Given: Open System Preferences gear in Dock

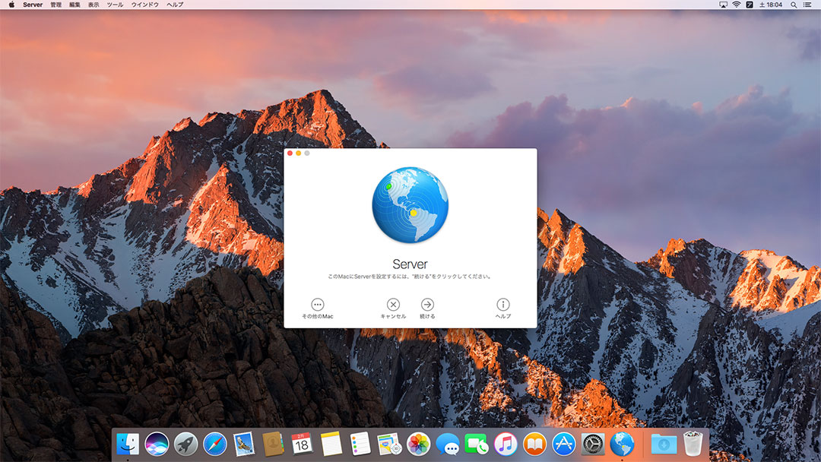Looking at the screenshot, I should click(593, 445).
